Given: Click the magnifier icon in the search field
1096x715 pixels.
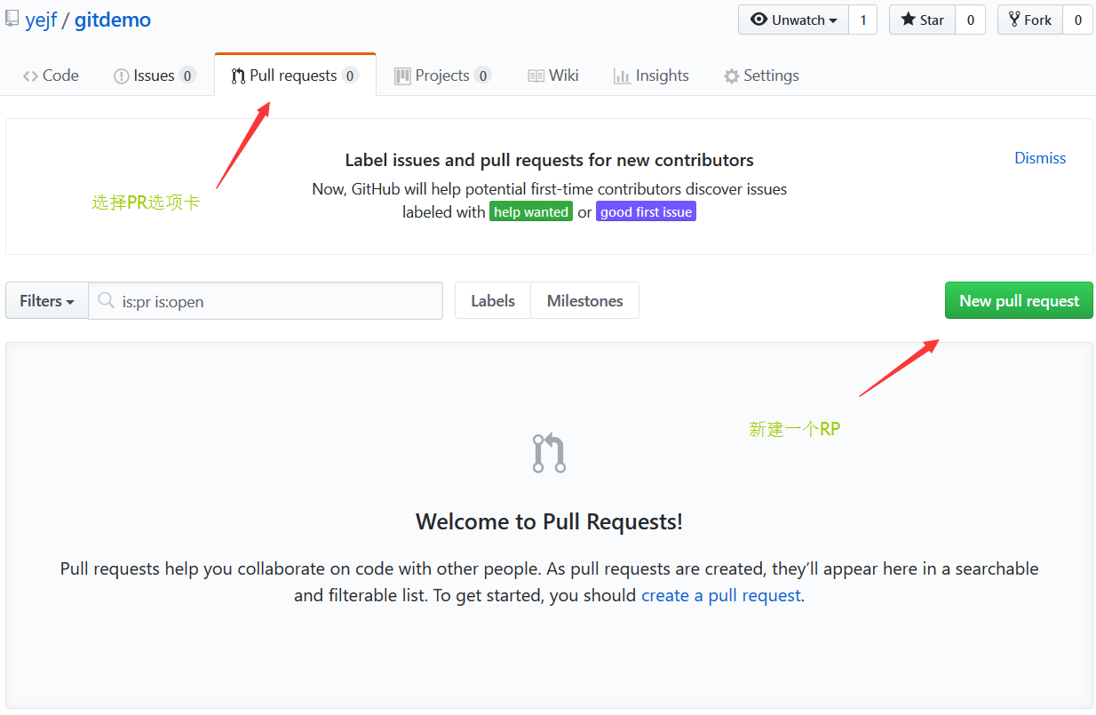Looking at the screenshot, I should 107,300.
